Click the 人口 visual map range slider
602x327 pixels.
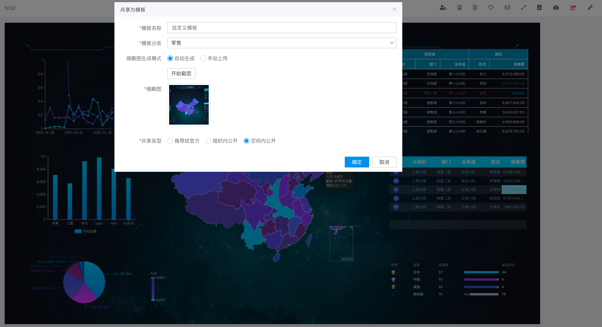click(x=153, y=289)
